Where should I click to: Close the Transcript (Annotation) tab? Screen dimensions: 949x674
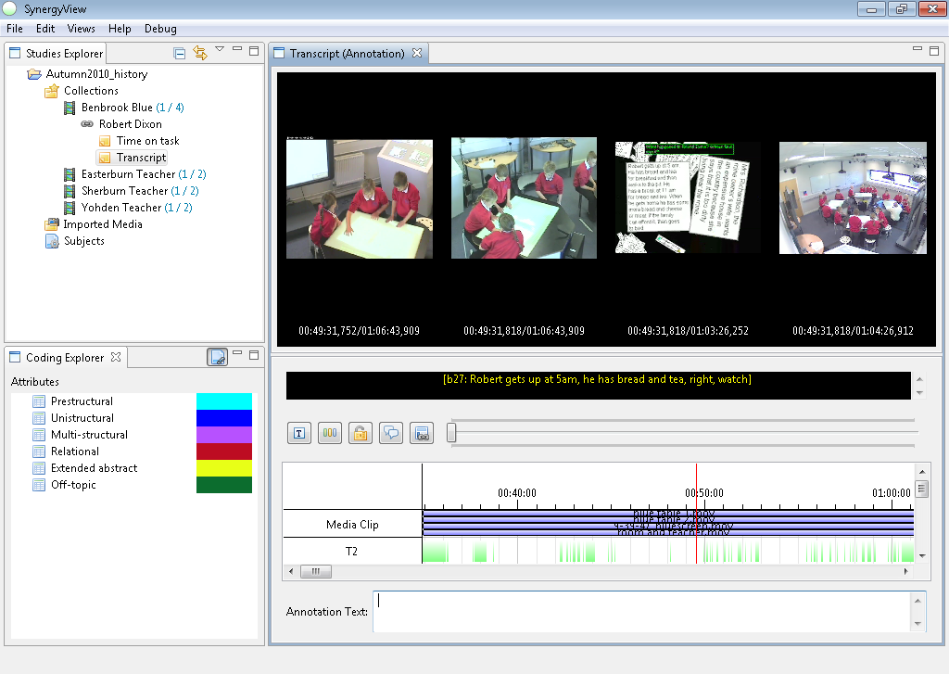(417, 54)
